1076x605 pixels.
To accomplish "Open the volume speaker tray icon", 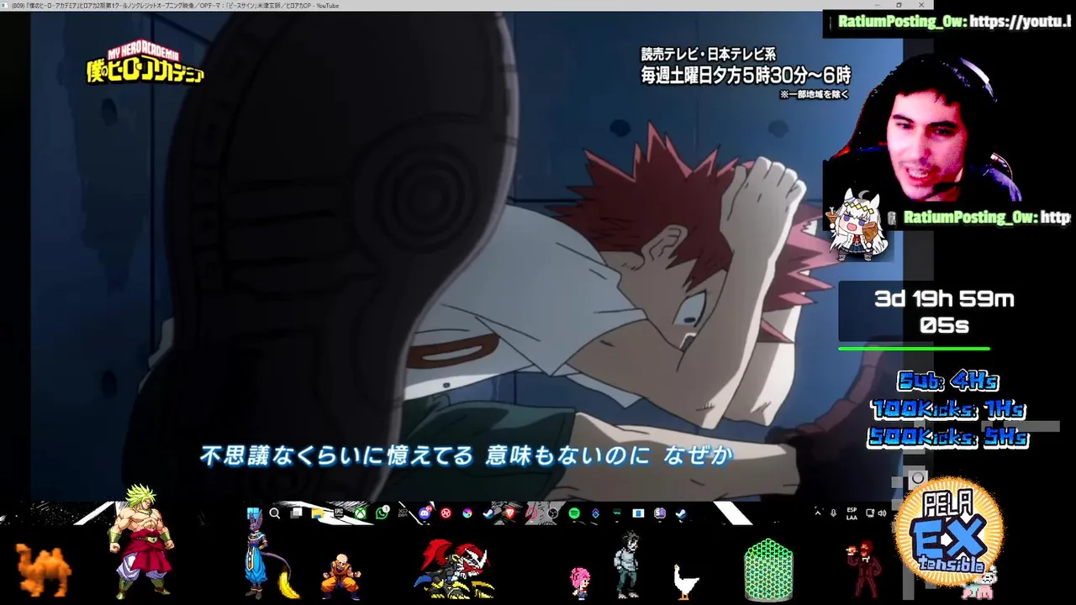I will (882, 513).
